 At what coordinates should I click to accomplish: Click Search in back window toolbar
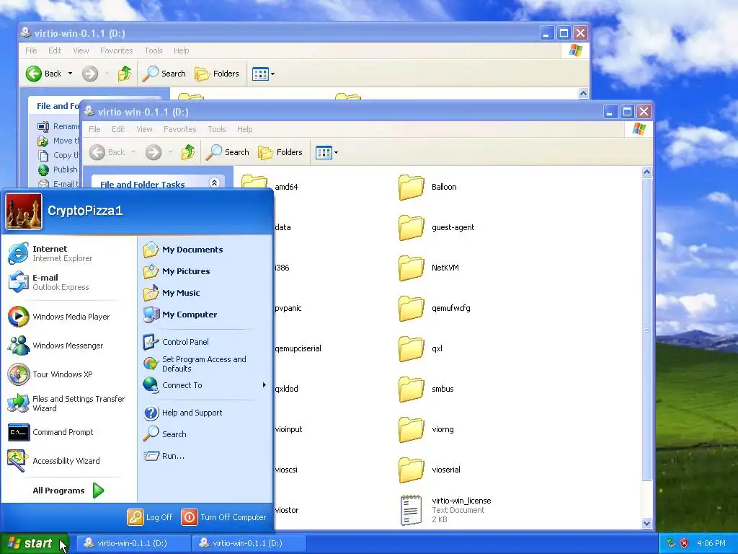click(164, 74)
